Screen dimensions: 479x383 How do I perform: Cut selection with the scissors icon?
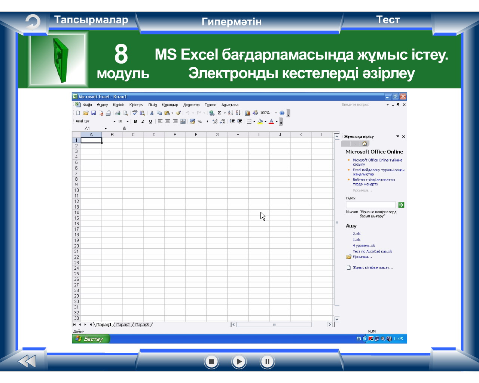tap(152, 113)
